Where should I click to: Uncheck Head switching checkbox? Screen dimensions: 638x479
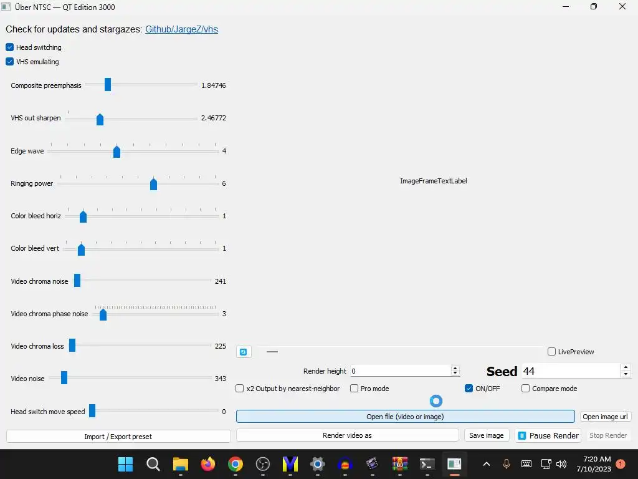(x=10, y=47)
